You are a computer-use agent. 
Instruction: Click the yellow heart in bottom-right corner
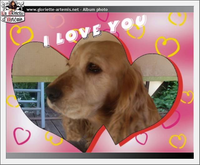(x=178, y=141)
